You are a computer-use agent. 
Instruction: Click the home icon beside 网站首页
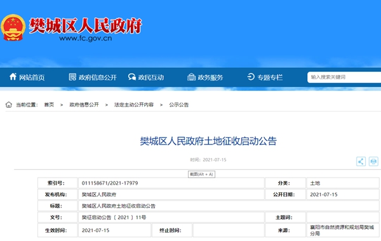pos(13,77)
